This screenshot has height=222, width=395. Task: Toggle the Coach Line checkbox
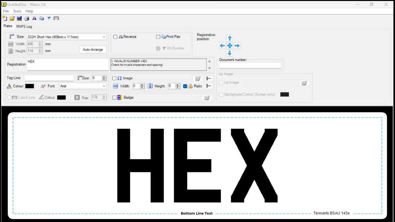tap(9, 97)
